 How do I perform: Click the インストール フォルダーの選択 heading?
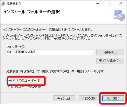click(32, 12)
